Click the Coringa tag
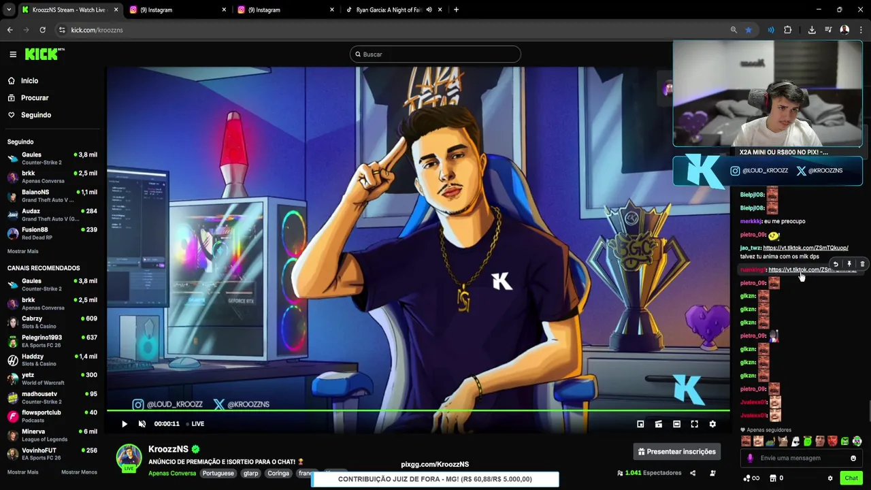The width and height of the screenshot is (871, 490). coord(278,474)
